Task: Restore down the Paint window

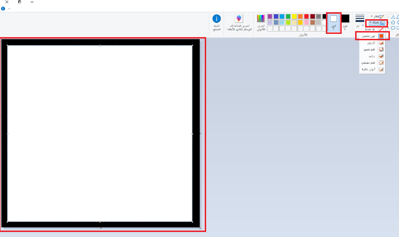Action: [x=20, y=2]
